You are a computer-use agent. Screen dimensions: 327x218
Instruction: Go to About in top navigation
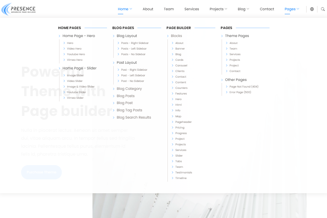point(148,9)
